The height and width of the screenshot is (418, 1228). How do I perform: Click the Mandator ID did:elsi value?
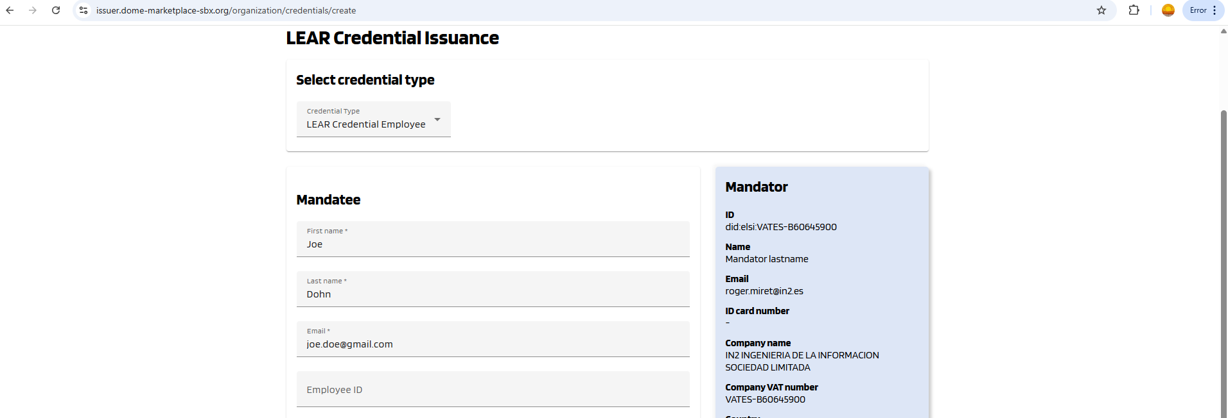(x=781, y=227)
